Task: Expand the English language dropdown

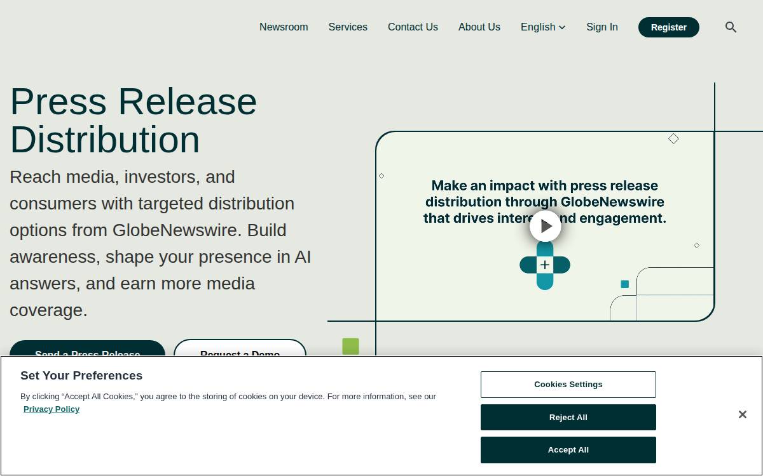Action: (x=543, y=27)
